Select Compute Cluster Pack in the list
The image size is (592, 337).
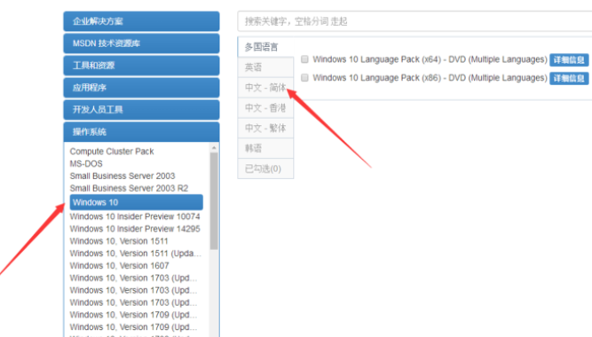[x=112, y=152]
